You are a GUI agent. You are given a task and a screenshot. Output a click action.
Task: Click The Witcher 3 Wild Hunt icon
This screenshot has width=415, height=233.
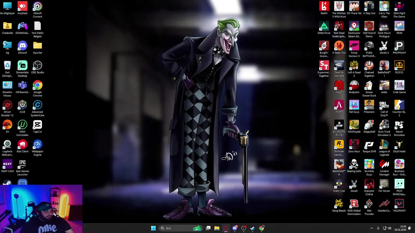coord(339,10)
